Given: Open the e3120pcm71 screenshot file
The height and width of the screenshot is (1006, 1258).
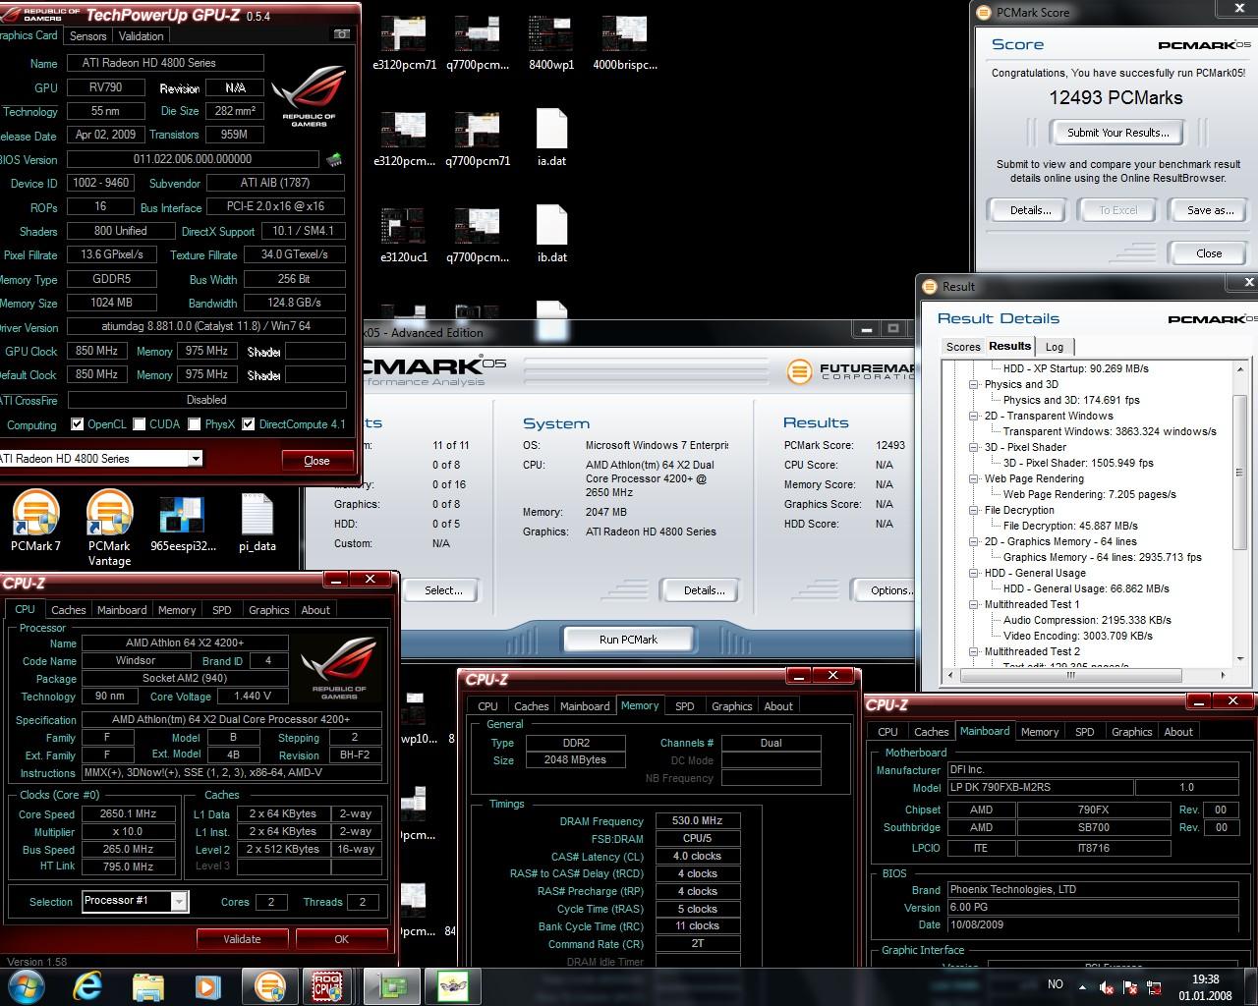Looking at the screenshot, I should click(x=404, y=42).
